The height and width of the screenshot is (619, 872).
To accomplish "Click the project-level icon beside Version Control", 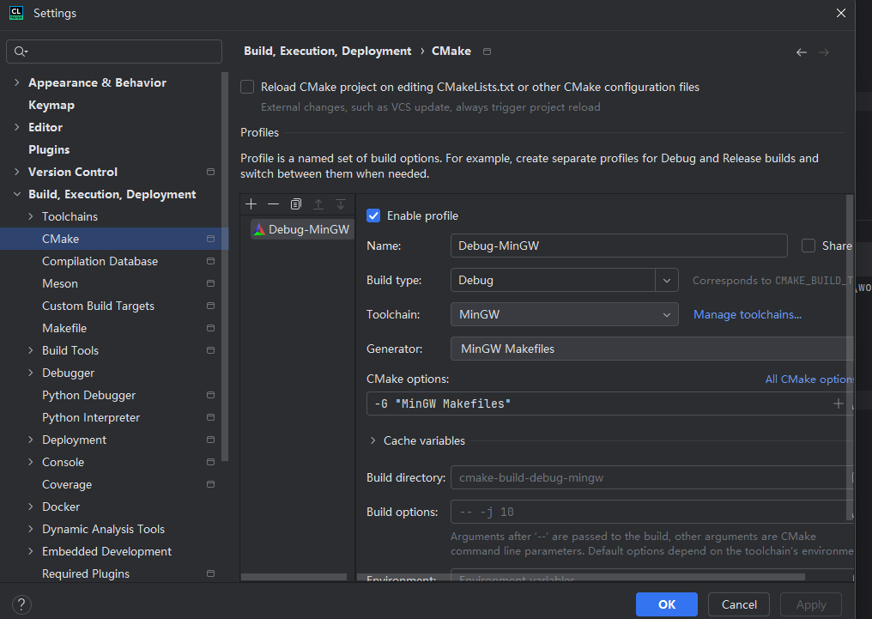I will 211,172.
